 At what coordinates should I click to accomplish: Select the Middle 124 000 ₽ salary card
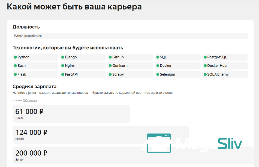pyautogui.click(x=82, y=135)
